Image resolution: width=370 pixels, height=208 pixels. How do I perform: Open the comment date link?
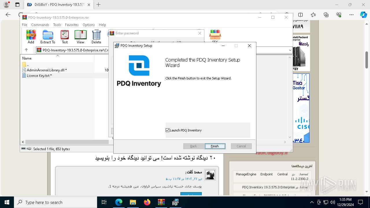point(184,179)
